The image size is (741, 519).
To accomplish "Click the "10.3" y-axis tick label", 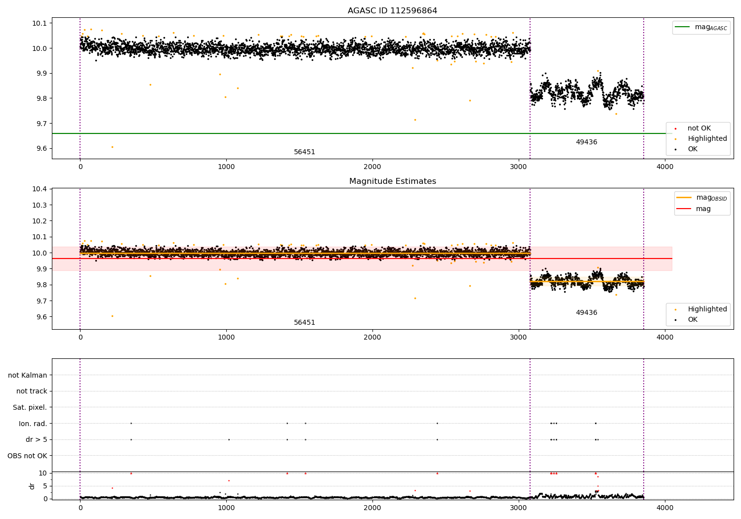I will [x=41, y=205].
